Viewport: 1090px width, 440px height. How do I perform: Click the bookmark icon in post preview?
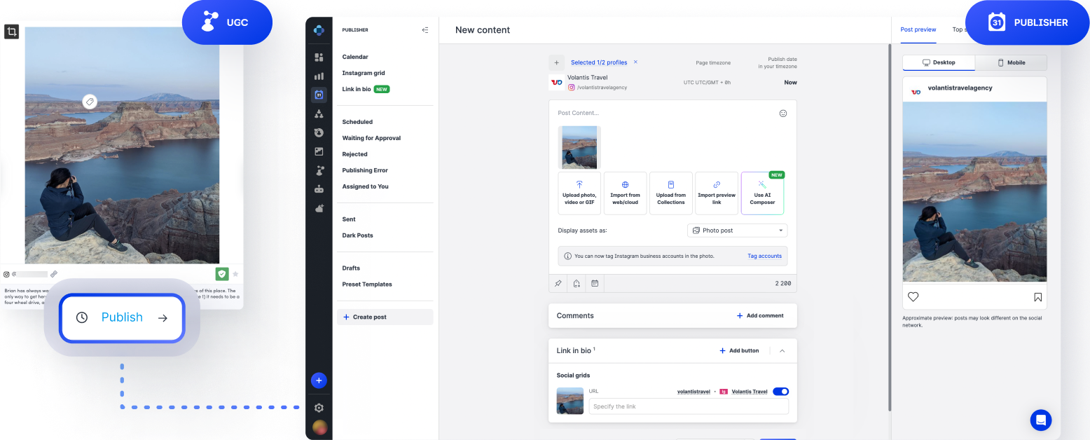(x=1037, y=297)
